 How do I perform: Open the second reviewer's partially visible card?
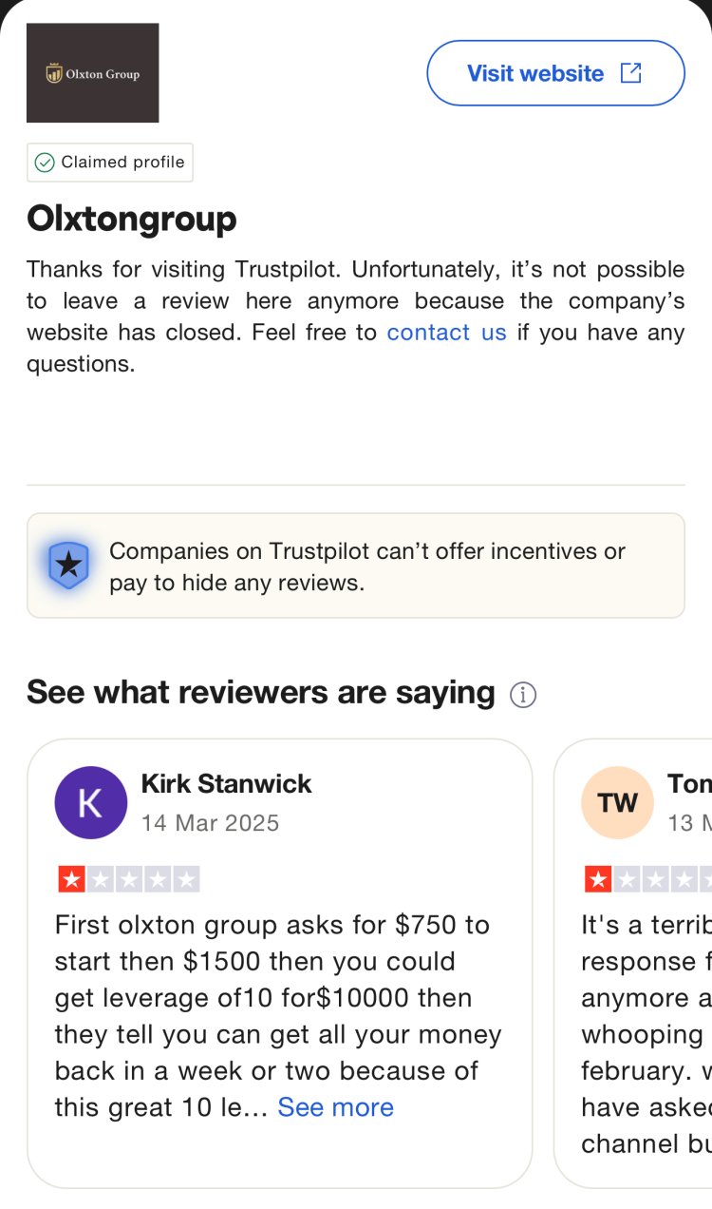point(646,998)
